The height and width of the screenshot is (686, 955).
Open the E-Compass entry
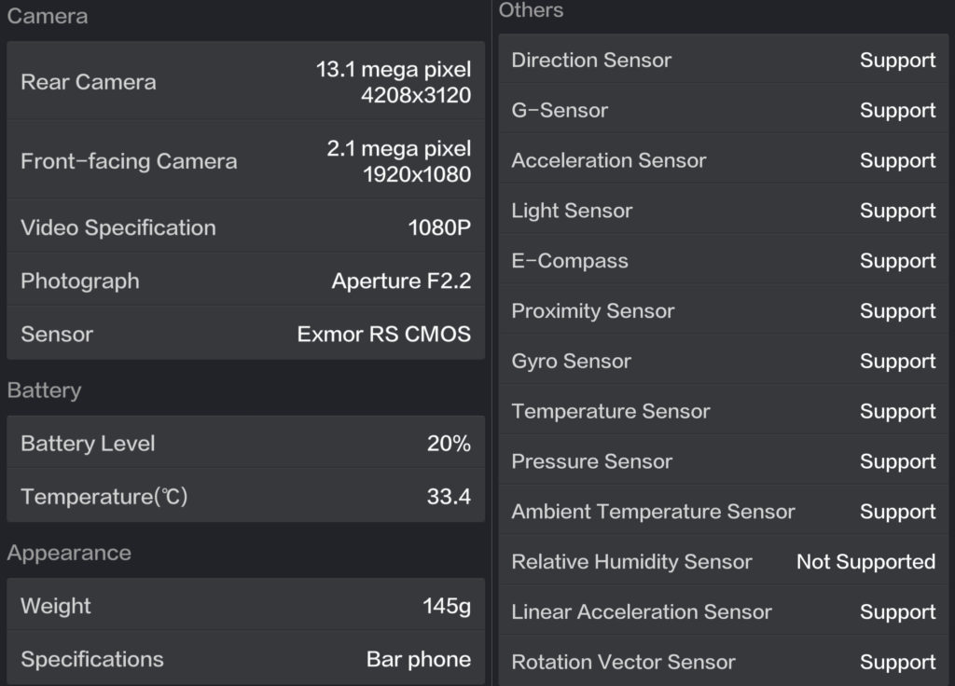[723, 260]
